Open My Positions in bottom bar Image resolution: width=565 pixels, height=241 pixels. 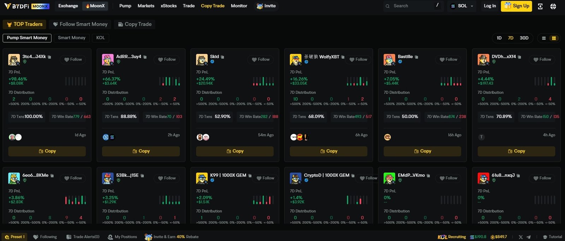[122, 237]
